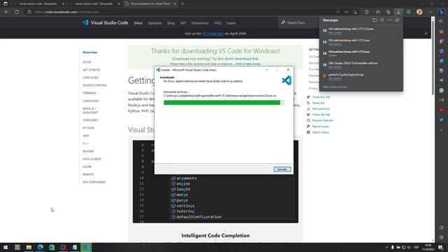Open SETUP section in docs sidebar
This screenshot has height=252, width=448.
coord(87,62)
